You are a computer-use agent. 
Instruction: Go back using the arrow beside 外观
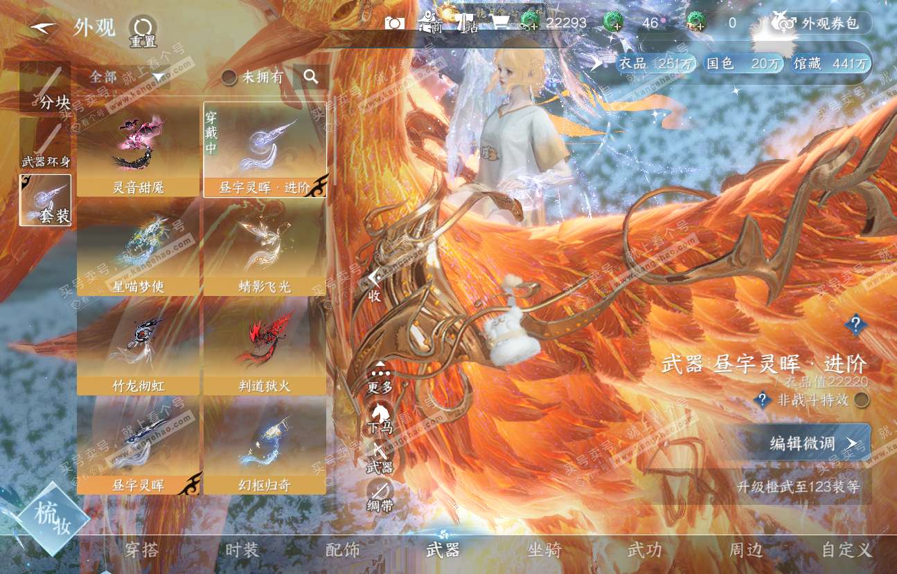[x=44, y=27]
